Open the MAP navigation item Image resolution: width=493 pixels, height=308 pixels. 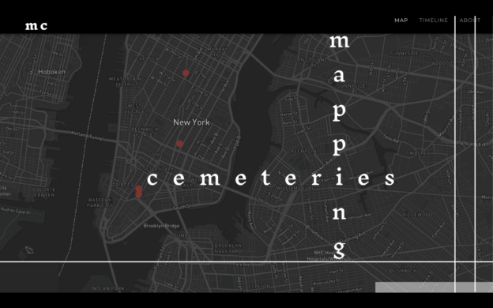pos(401,20)
